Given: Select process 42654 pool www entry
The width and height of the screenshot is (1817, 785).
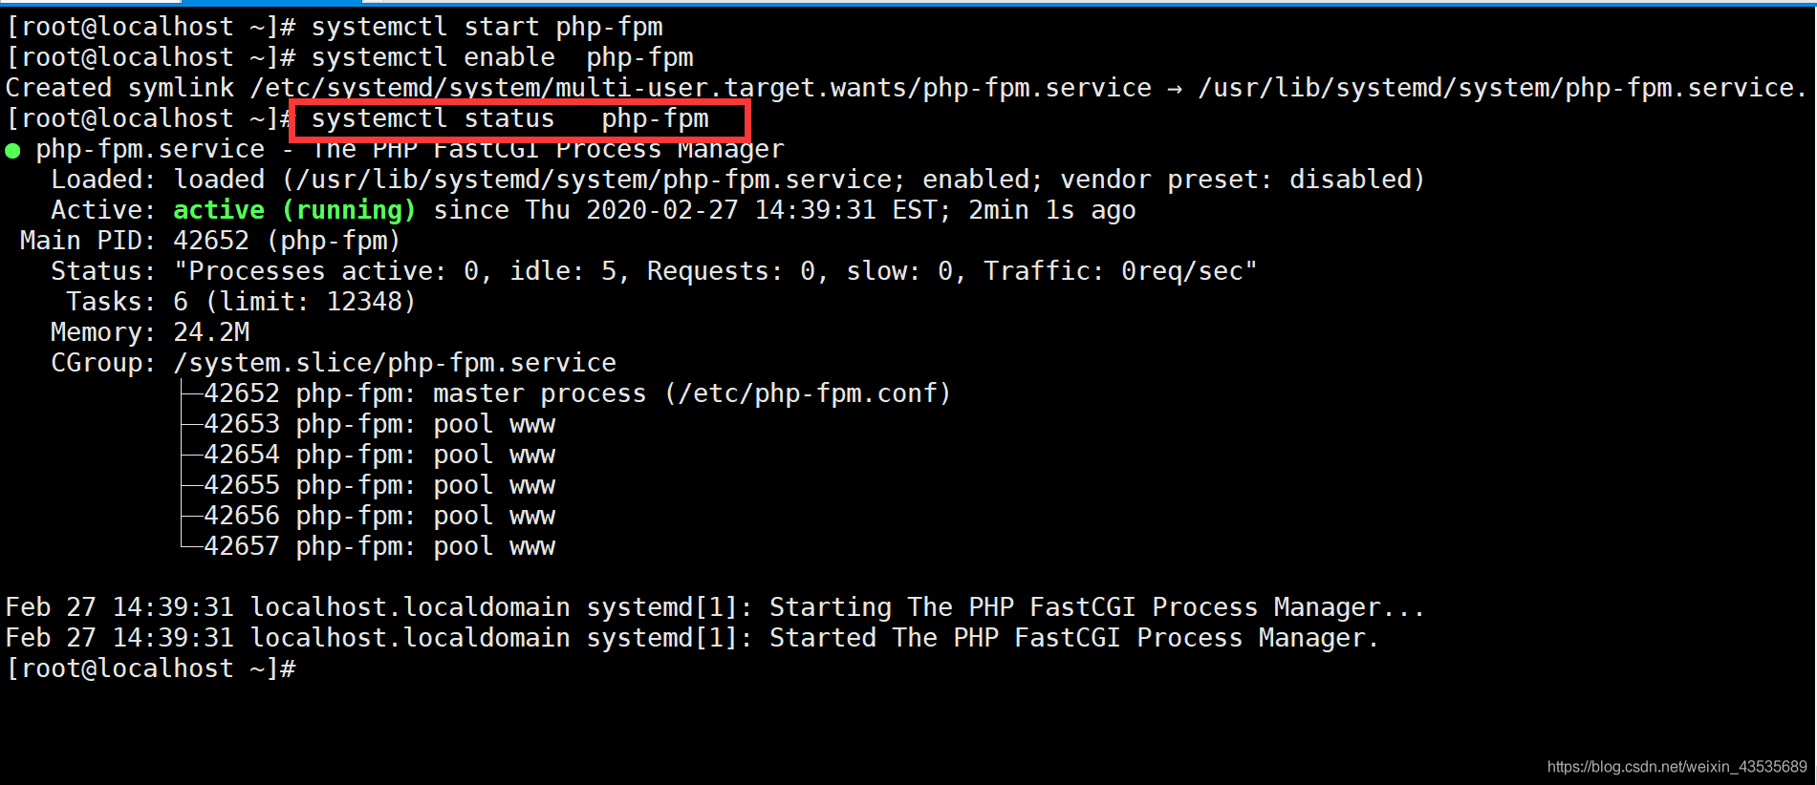Looking at the screenshot, I should (379, 455).
